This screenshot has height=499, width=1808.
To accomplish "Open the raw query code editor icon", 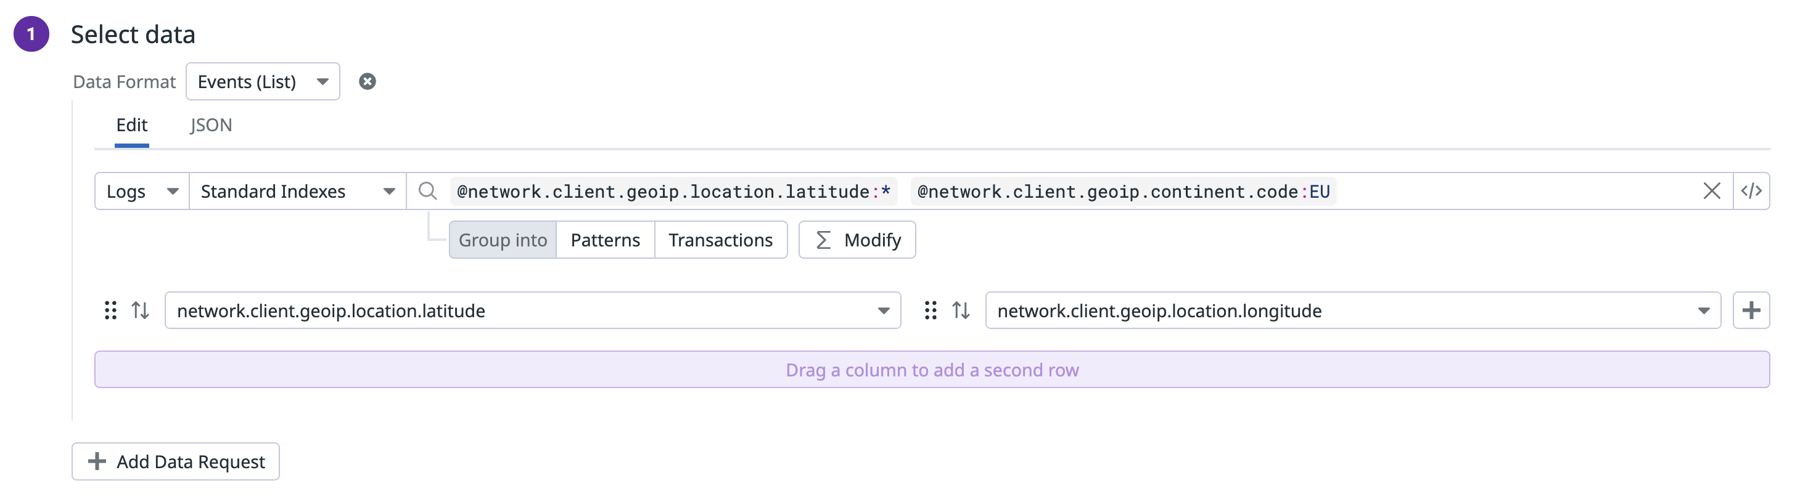I will click(1751, 192).
